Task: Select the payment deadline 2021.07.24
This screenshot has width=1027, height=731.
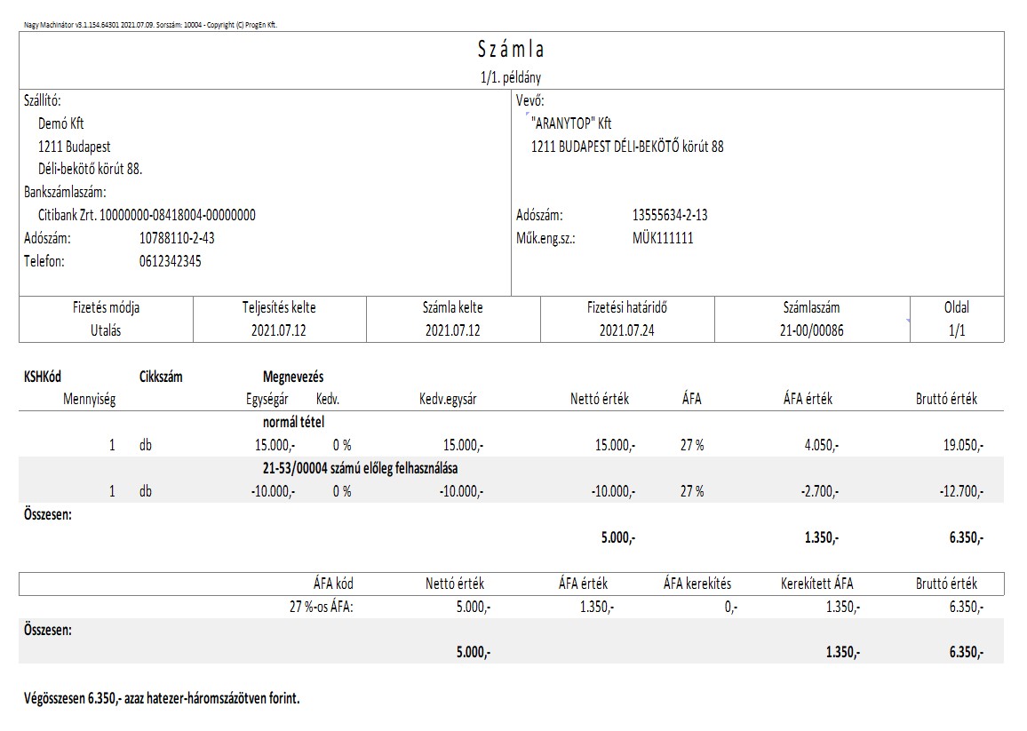Action: point(626,330)
